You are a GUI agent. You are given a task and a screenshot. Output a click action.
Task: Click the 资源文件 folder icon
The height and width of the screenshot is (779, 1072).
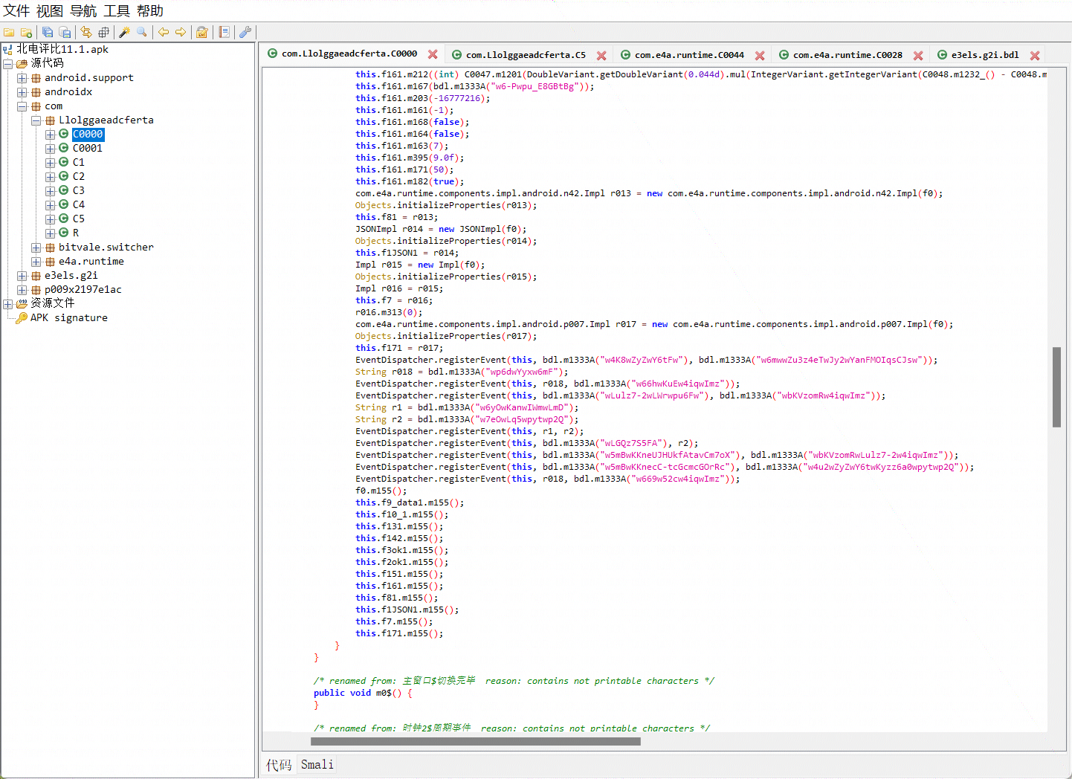click(x=22, y=303)
